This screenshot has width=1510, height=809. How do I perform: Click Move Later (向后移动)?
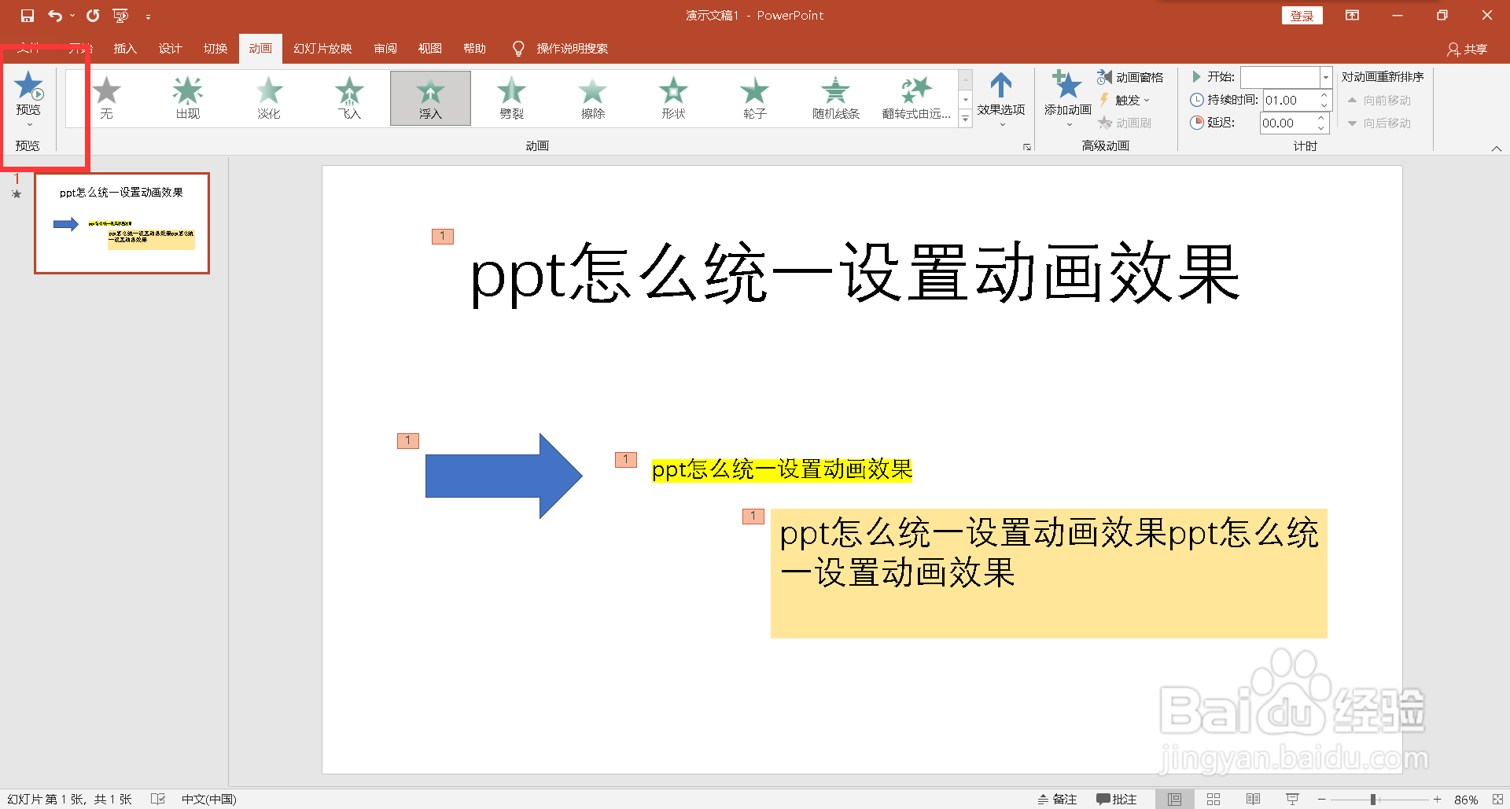click(x=1379, y=123)
